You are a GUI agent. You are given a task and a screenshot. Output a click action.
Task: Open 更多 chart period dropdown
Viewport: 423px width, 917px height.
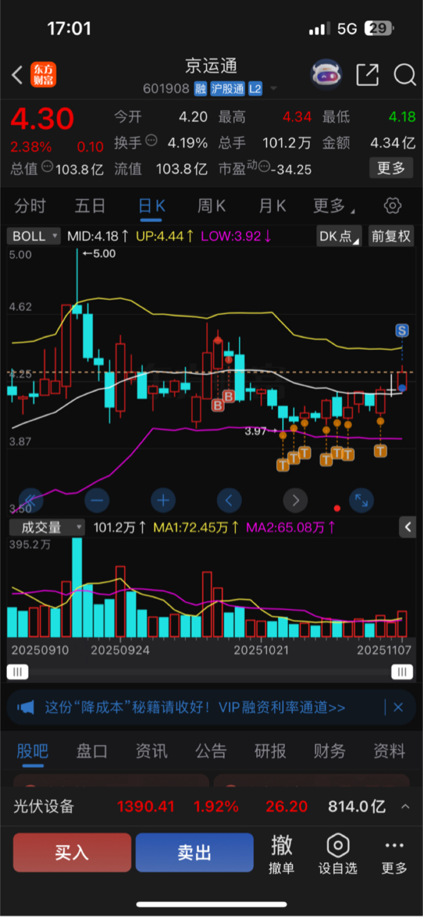334,206
